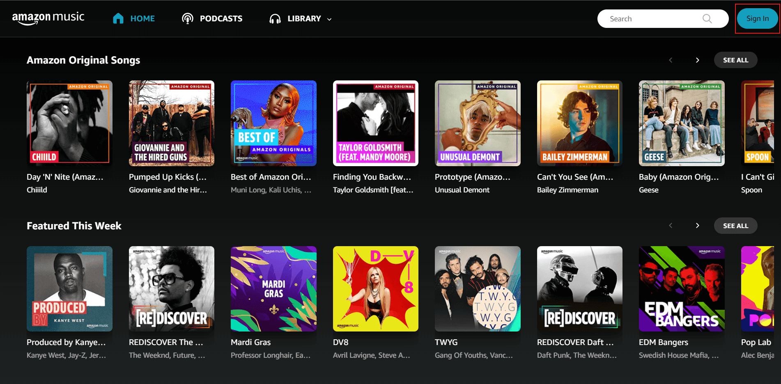Click the Bailey Zimmerman artist name

pyautogui.click(x=567, y=190)
